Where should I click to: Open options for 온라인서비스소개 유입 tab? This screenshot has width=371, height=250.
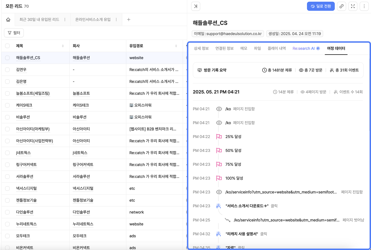[x=116, y=20]
